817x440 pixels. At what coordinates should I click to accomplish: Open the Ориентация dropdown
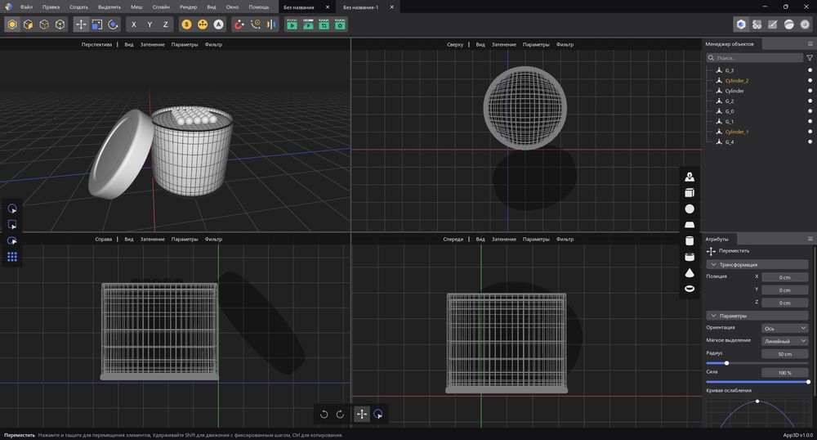tap(784, 328)
